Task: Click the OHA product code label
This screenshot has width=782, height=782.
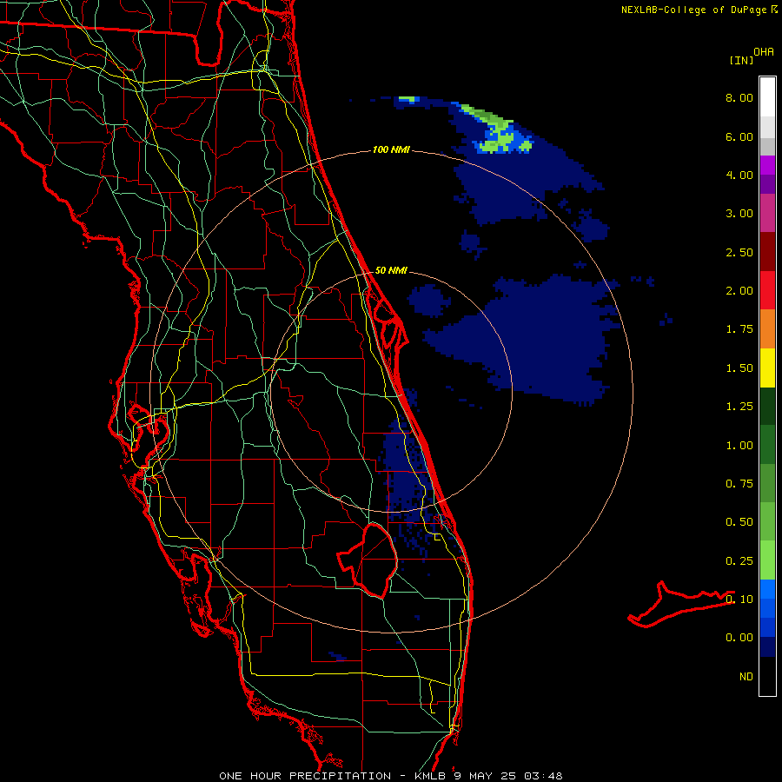Action: pos(764,52)
